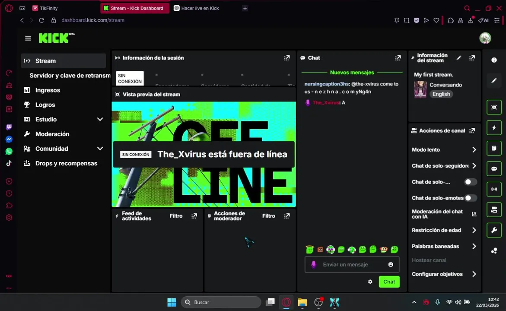Viewport: 506px width, 311px height.
Task: Pop out the Chat panel
Action: (x=398, y=58)
